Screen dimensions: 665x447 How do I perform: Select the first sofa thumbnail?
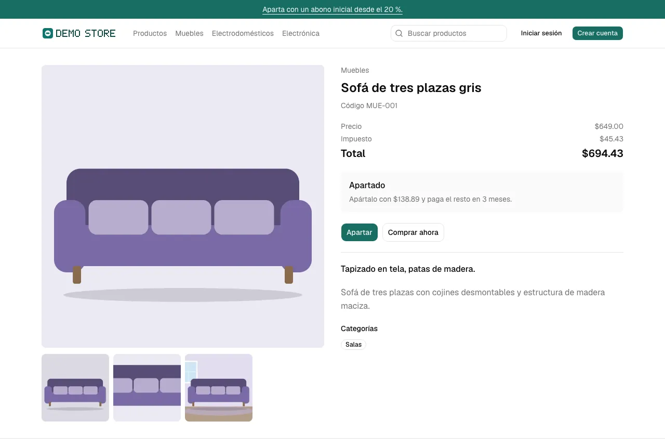click(x=75, y=388)
